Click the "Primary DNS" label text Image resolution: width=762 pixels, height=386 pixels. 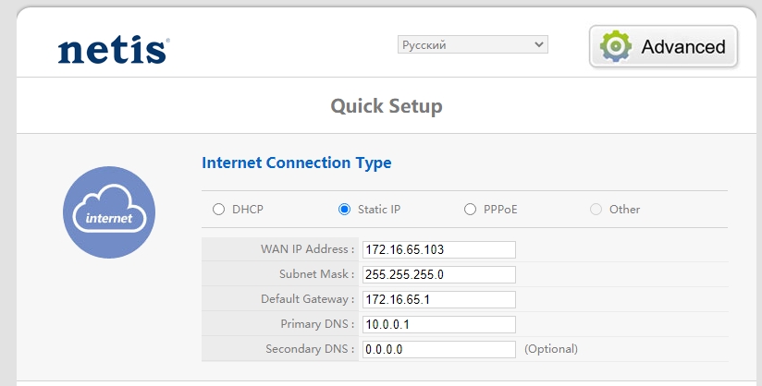pyautogui.click(x=317, y=324)
